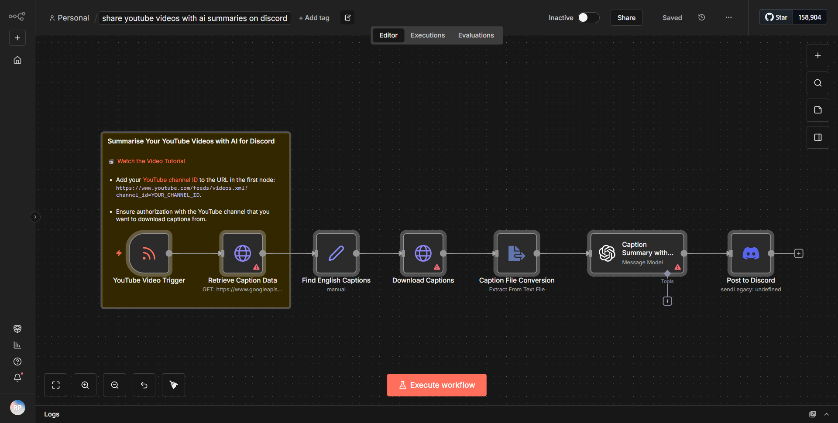The height and width of the screenshot is (423, 838).
Task: Click the Tools plus connector below Caption Summary
Action: [x=667, y=301]
